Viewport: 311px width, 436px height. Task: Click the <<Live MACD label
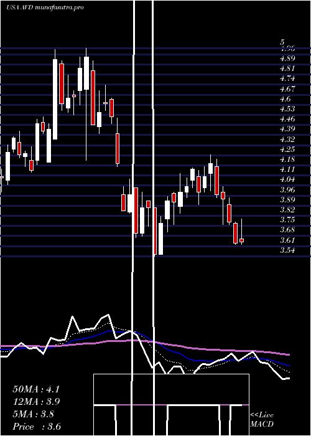[262, 420]
